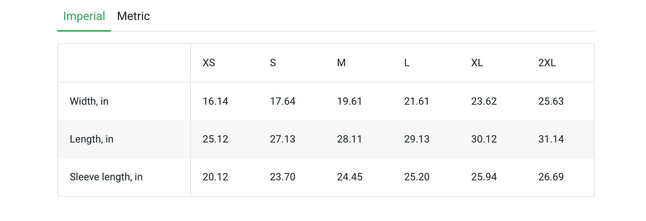Click the 'Sleeve length, in' row label
This screenshot has height=221, width=646.
(x=106, y=177)
